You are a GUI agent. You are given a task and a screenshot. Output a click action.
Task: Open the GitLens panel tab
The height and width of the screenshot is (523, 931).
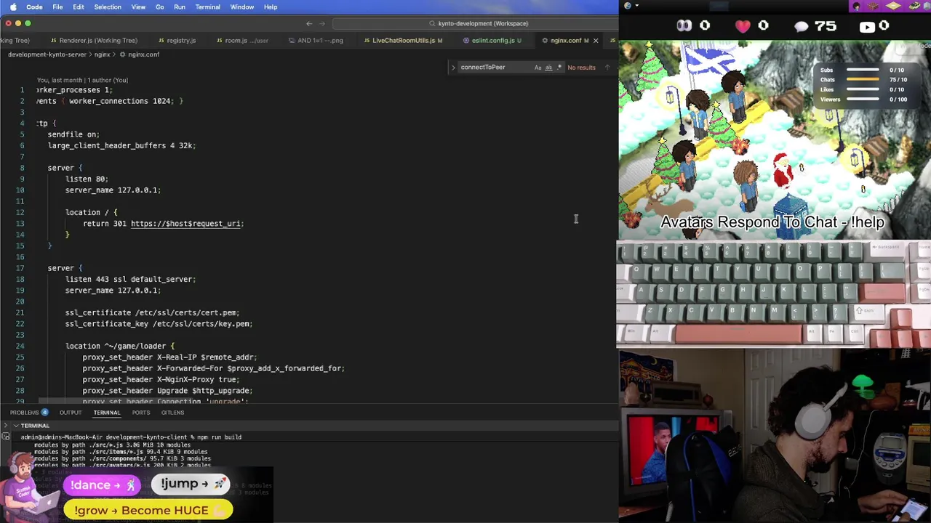172,413
